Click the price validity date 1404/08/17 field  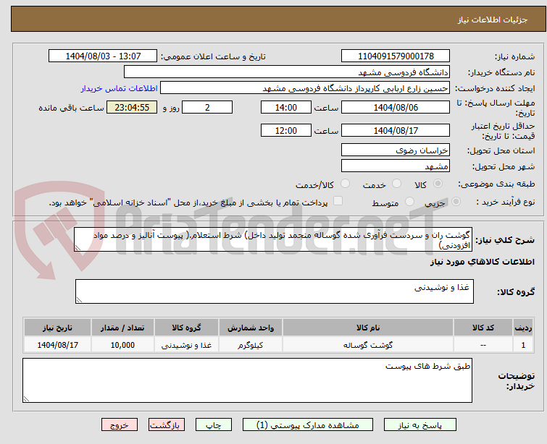[396, 130]
